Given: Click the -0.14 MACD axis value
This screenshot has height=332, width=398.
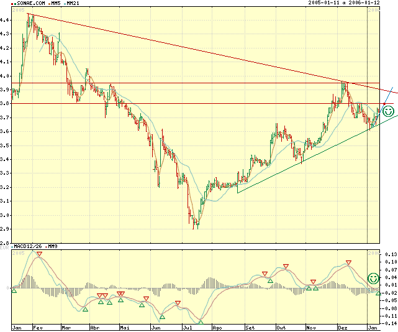Looking at the screenshot, I should [x=390, y=323].
